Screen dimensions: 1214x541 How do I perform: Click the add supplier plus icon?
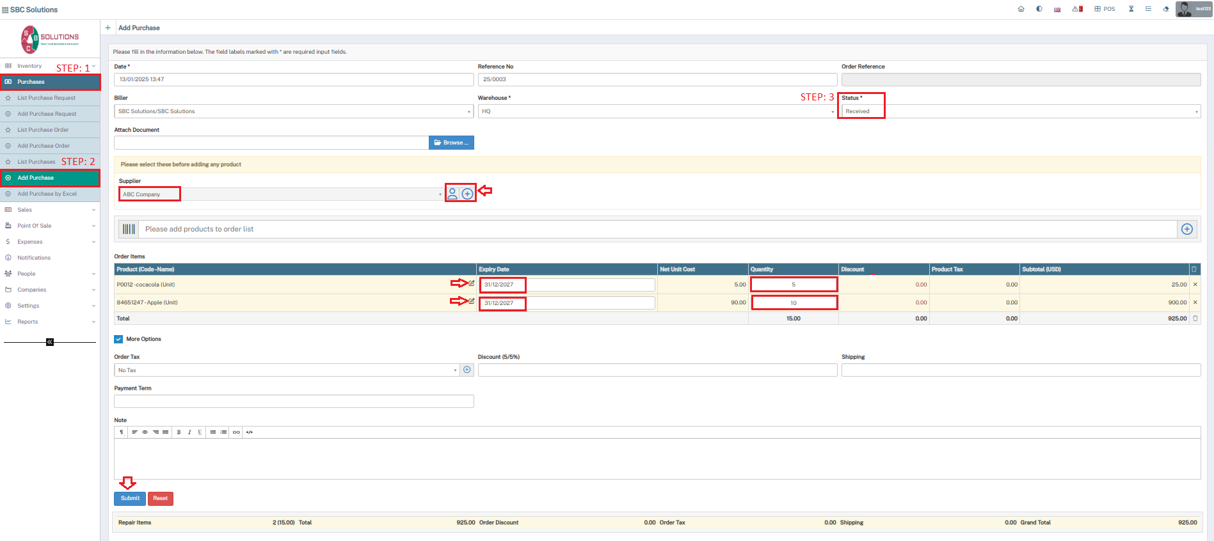468,194
